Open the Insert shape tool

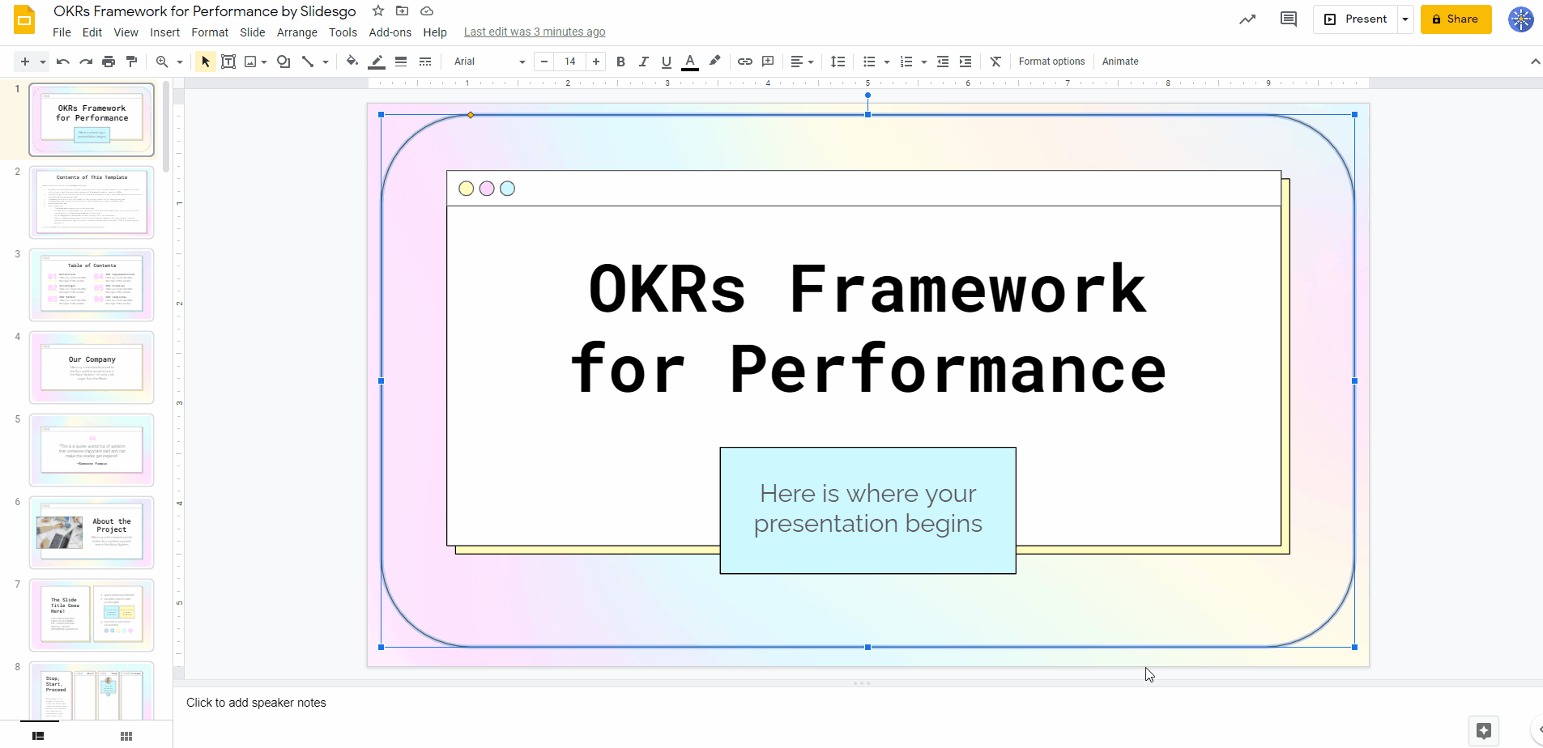pyautogui.click(x=282, y=61)
